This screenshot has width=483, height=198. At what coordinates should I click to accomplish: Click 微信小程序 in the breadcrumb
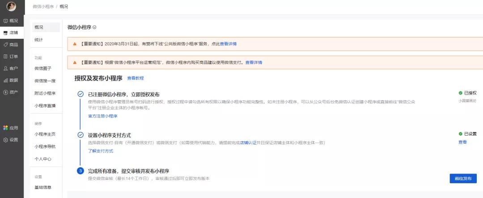tap(43, 6)
